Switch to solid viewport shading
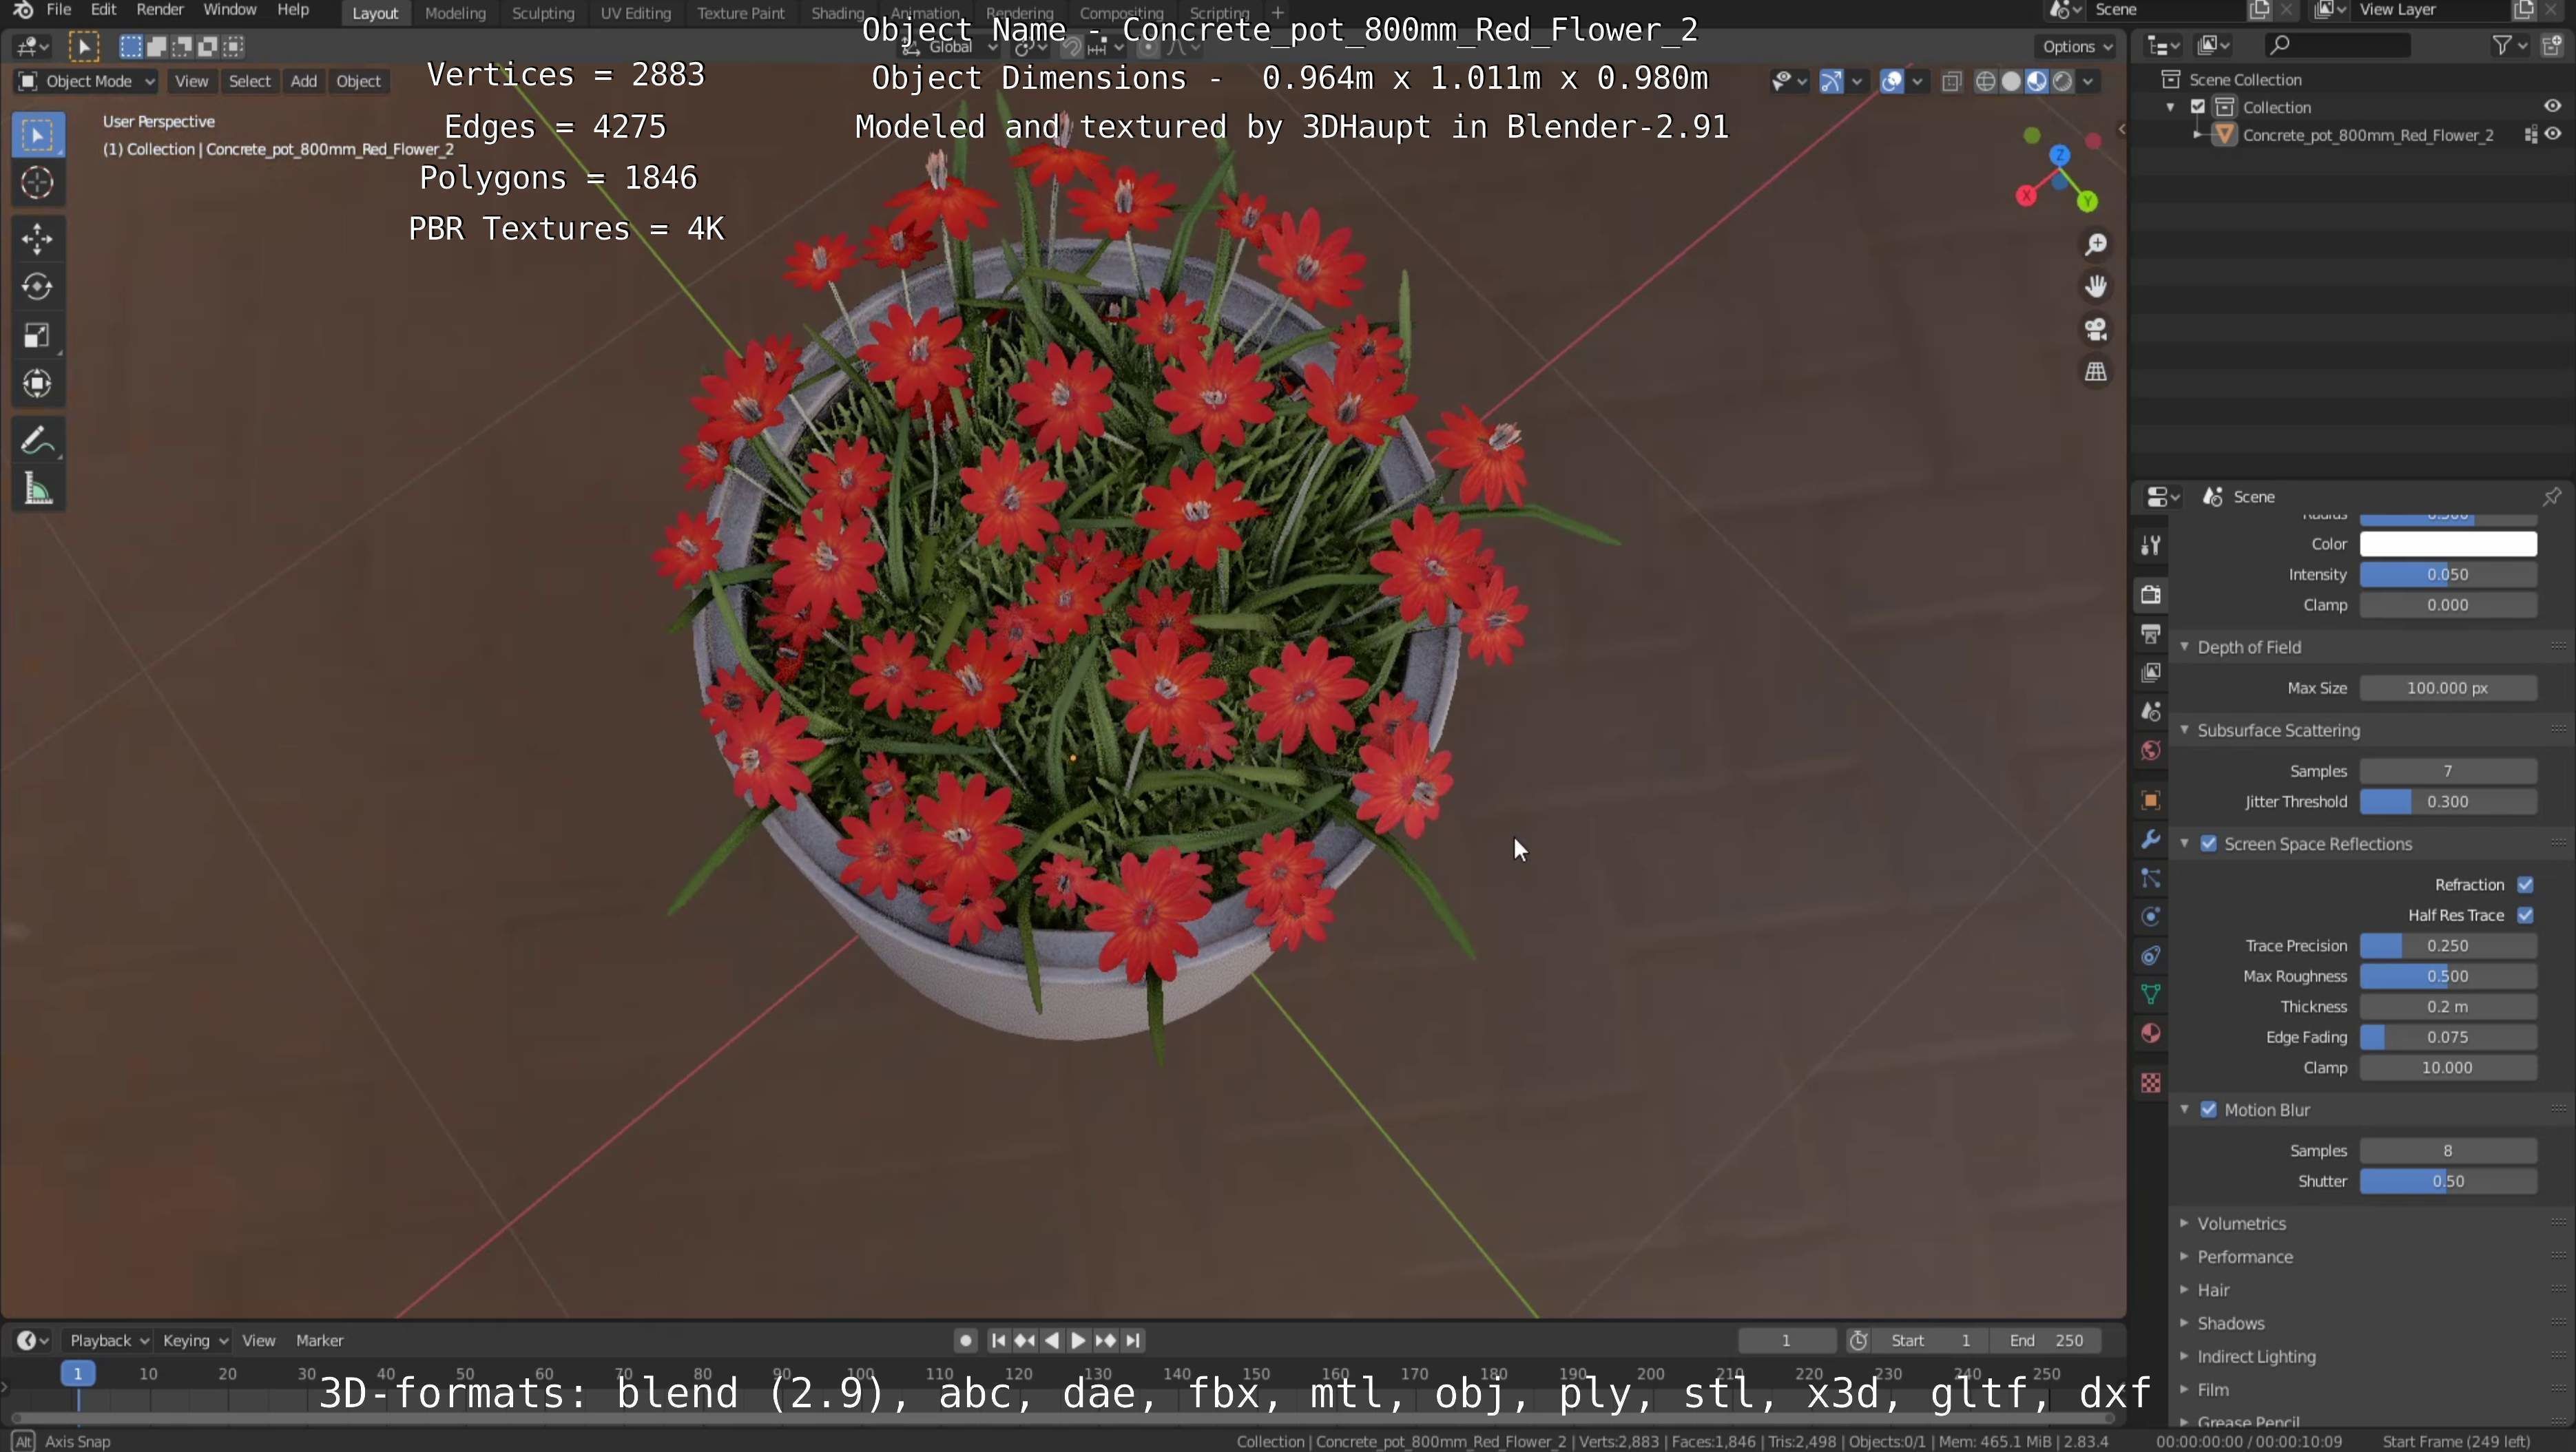The image size is (2576, 1452). coord(2011,82)
